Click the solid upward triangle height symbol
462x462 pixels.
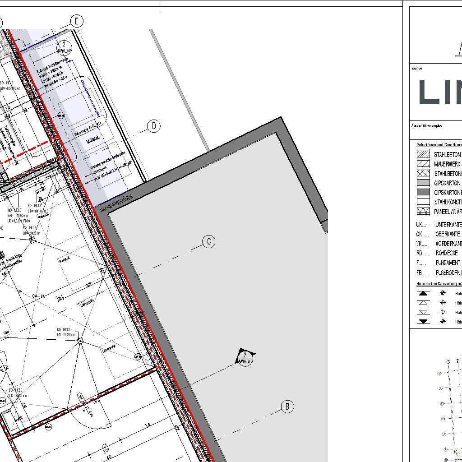pyautogui.click(x=423, y=293)
